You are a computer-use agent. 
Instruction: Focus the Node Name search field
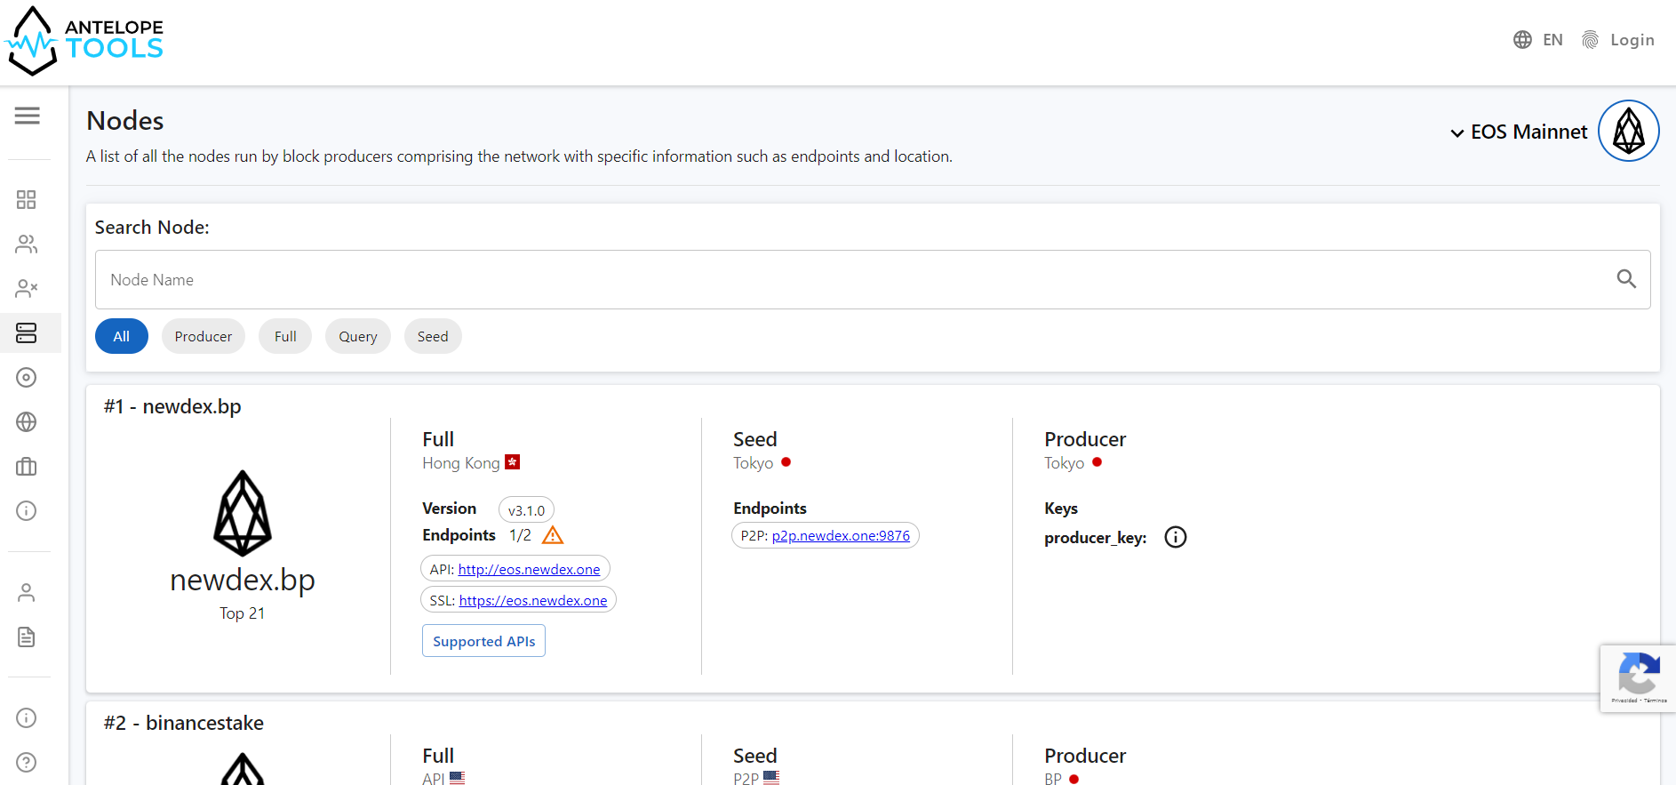pyautogui.click(x=873, y=279)
